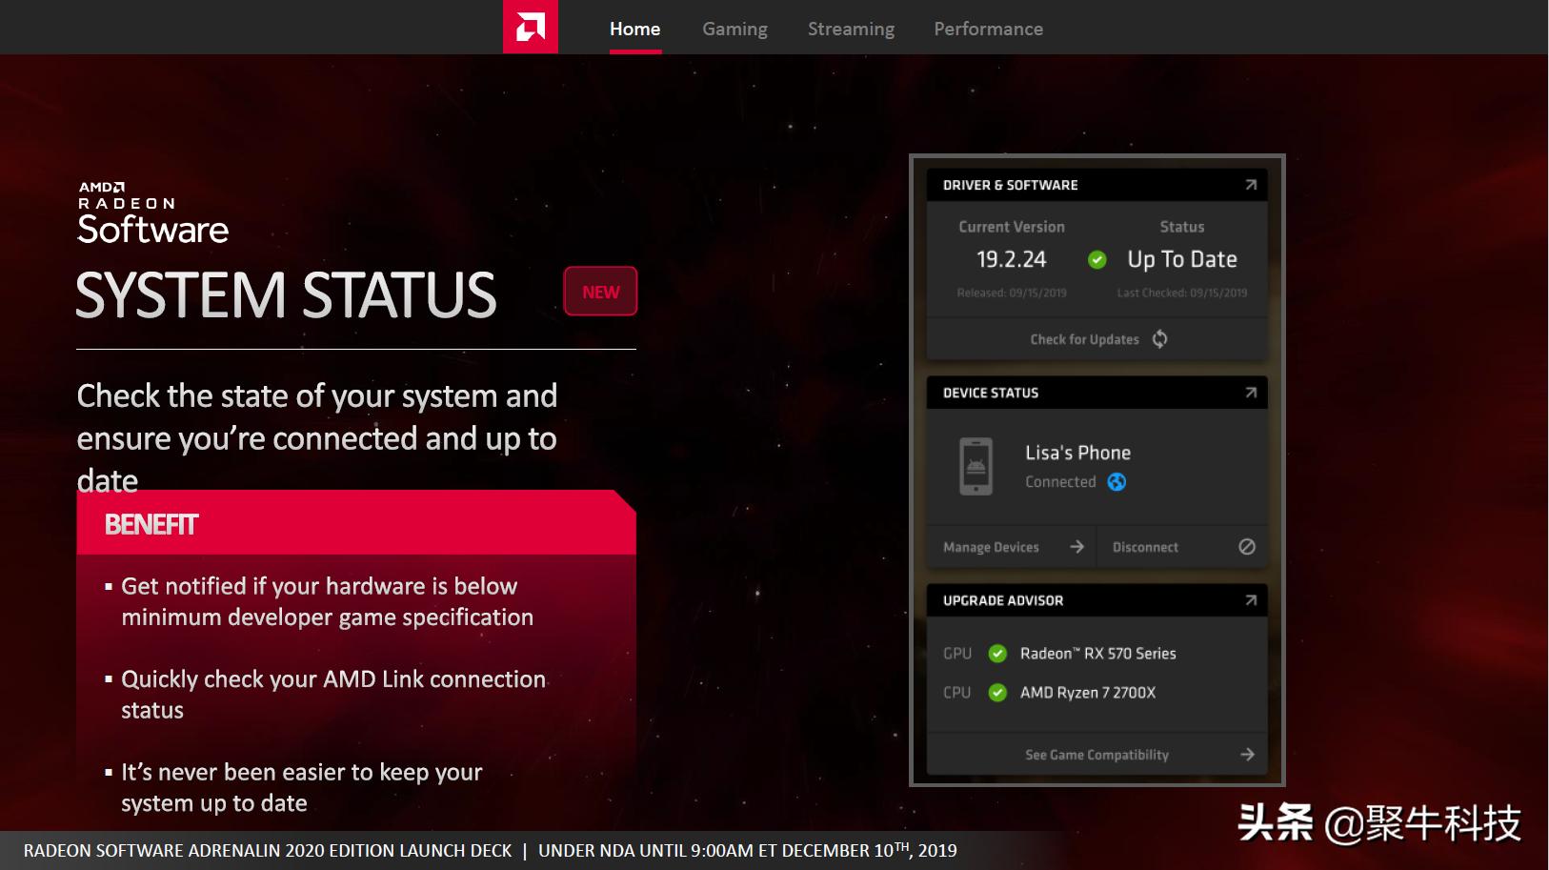This screenshot has height=870, width=1549.
Task: Open See Game Compatibility link
Action: [x=1097, y=755]
